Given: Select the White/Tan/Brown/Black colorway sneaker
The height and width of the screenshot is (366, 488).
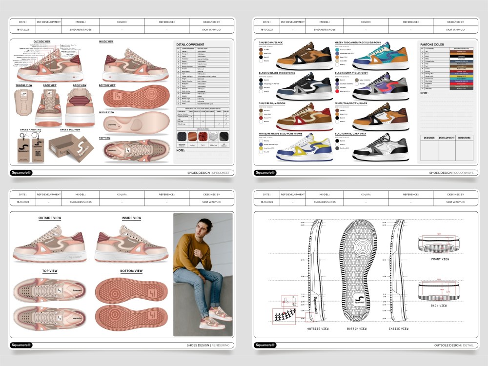Looking at the screenshot, I should (380, 117).
